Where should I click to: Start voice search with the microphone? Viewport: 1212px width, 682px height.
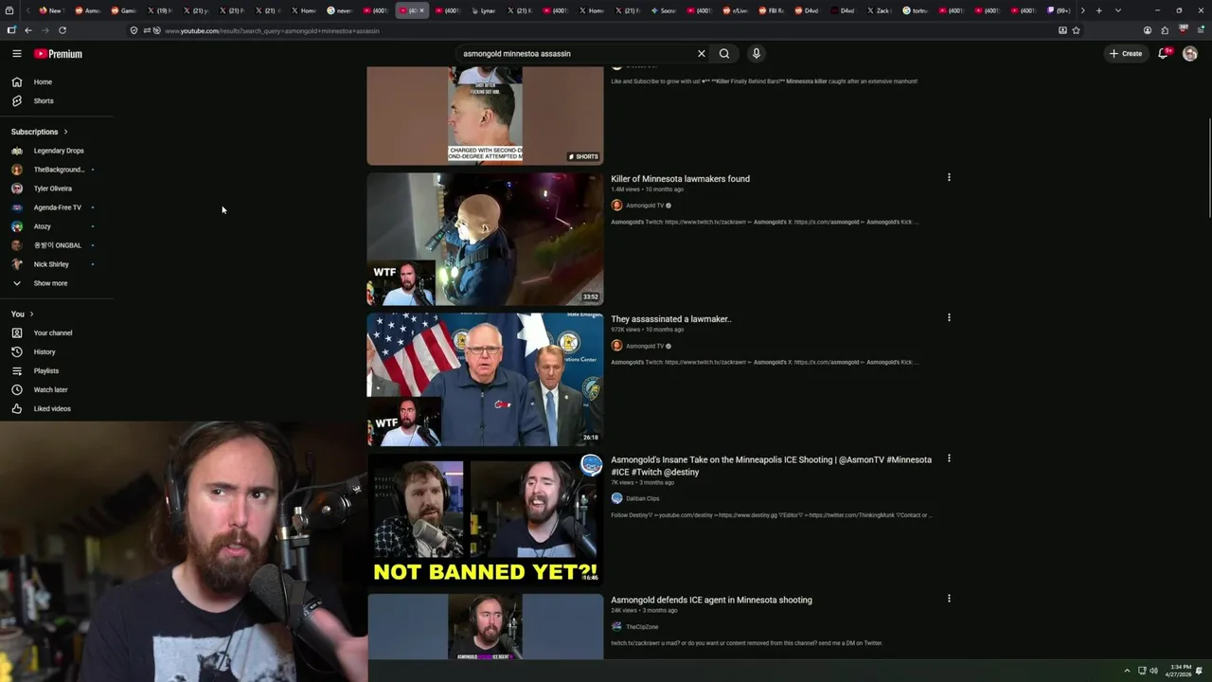click(x=756, y=54)
